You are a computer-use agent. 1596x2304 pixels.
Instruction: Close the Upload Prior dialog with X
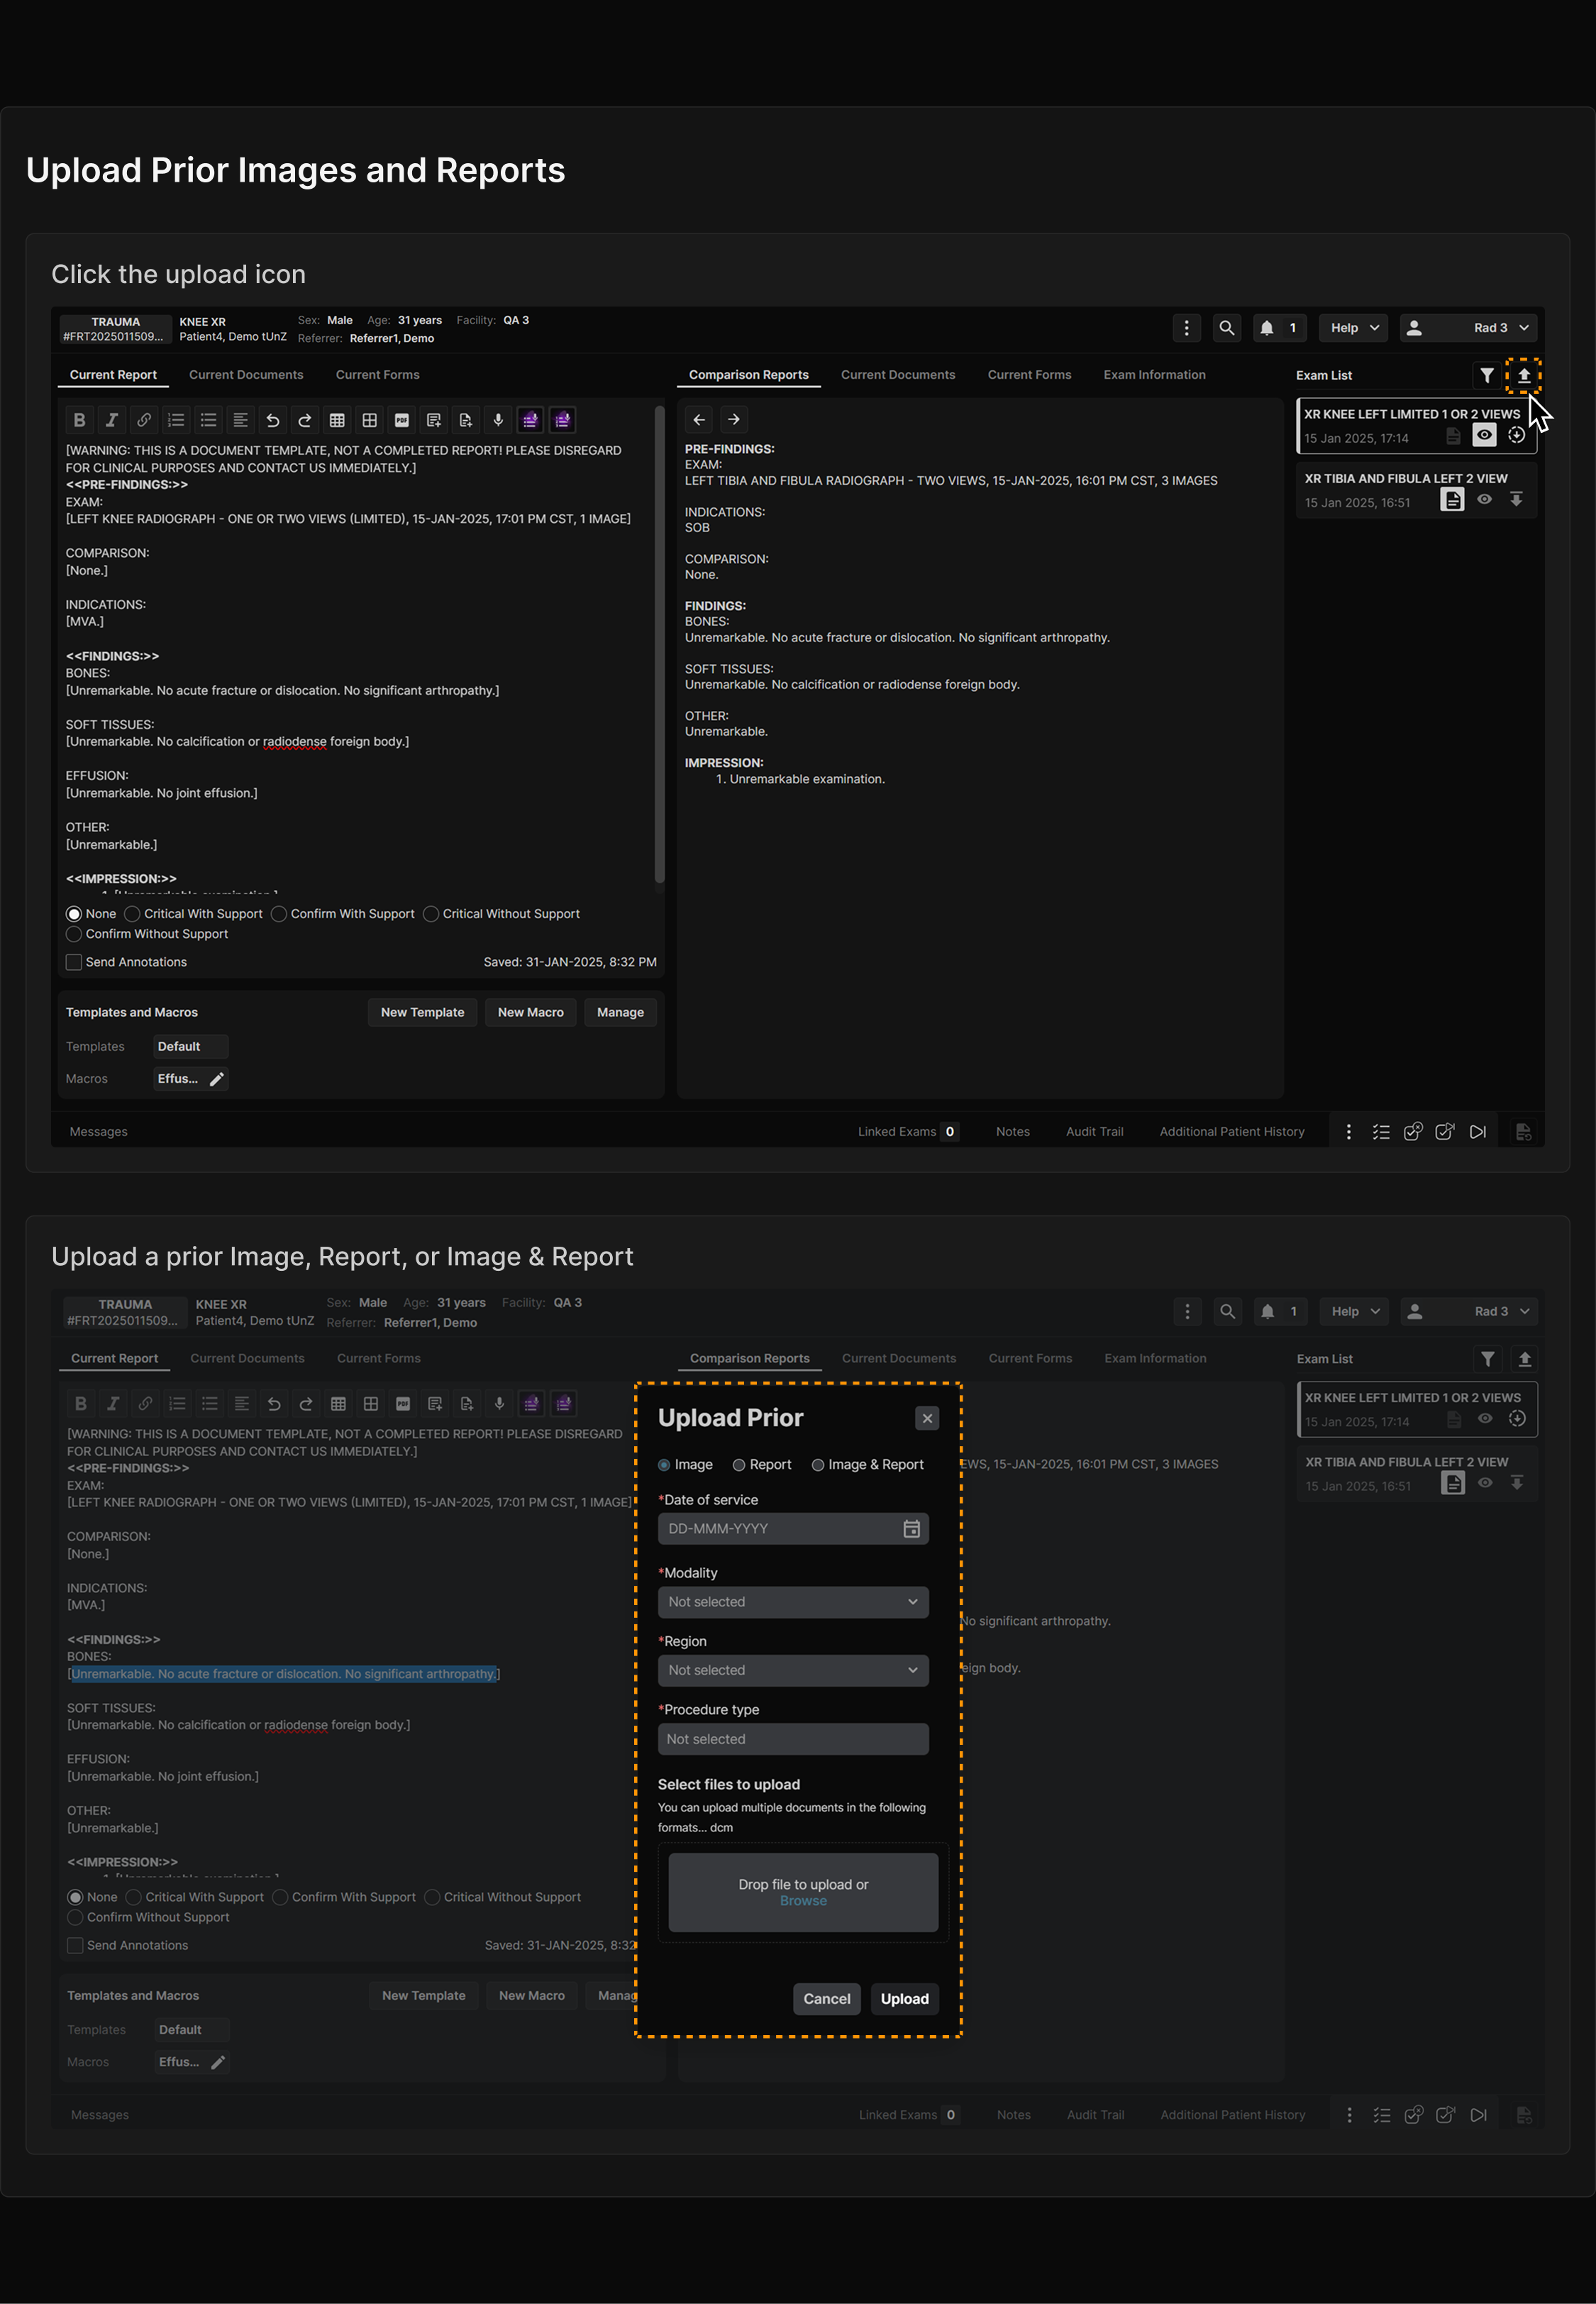927,1418
